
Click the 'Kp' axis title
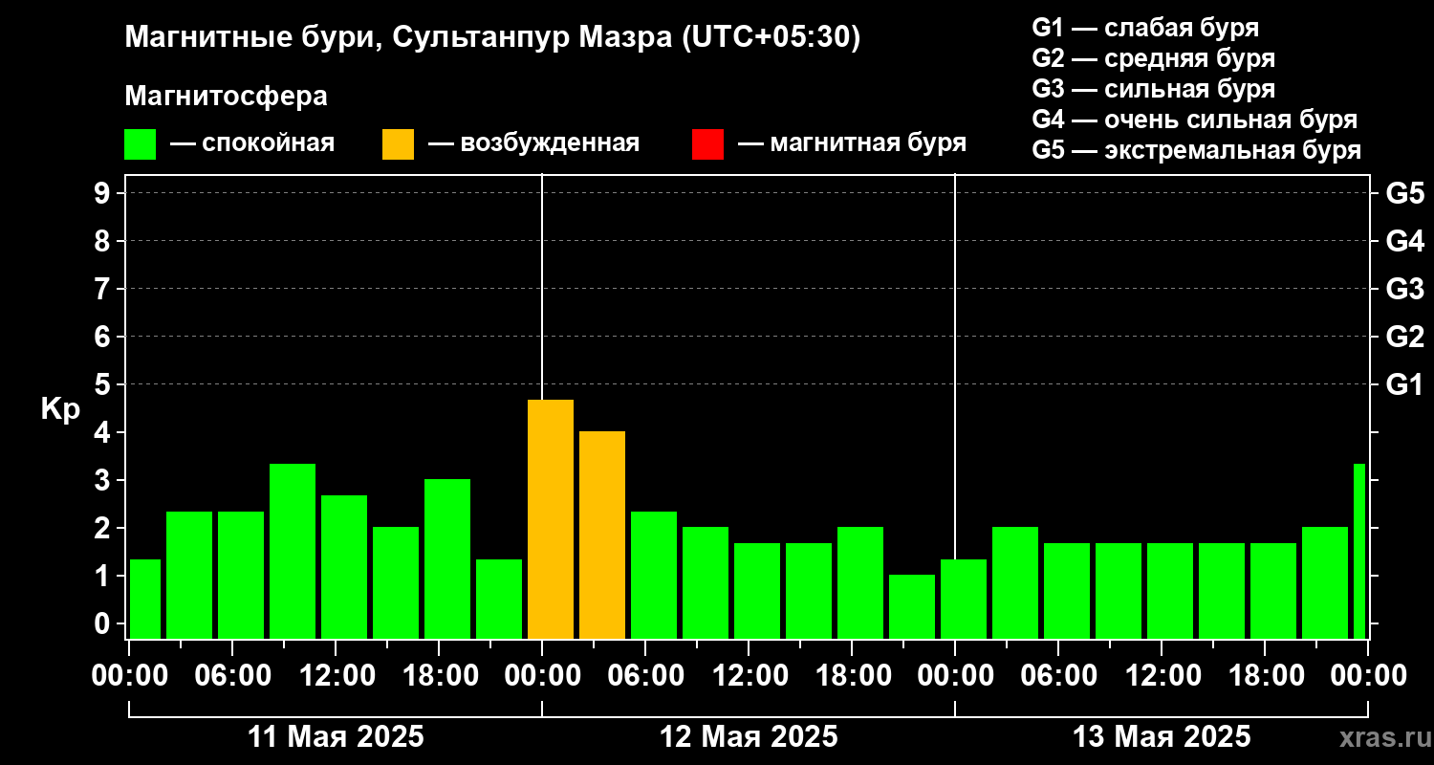[60, 409]
